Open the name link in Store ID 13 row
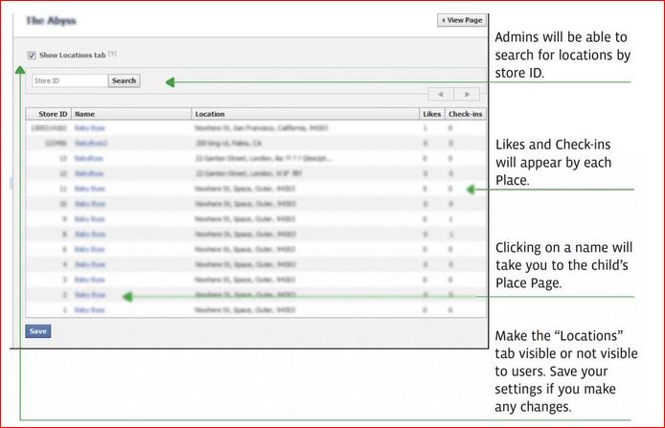The width and height of the screenshot is (665, 428). point(89,159)
